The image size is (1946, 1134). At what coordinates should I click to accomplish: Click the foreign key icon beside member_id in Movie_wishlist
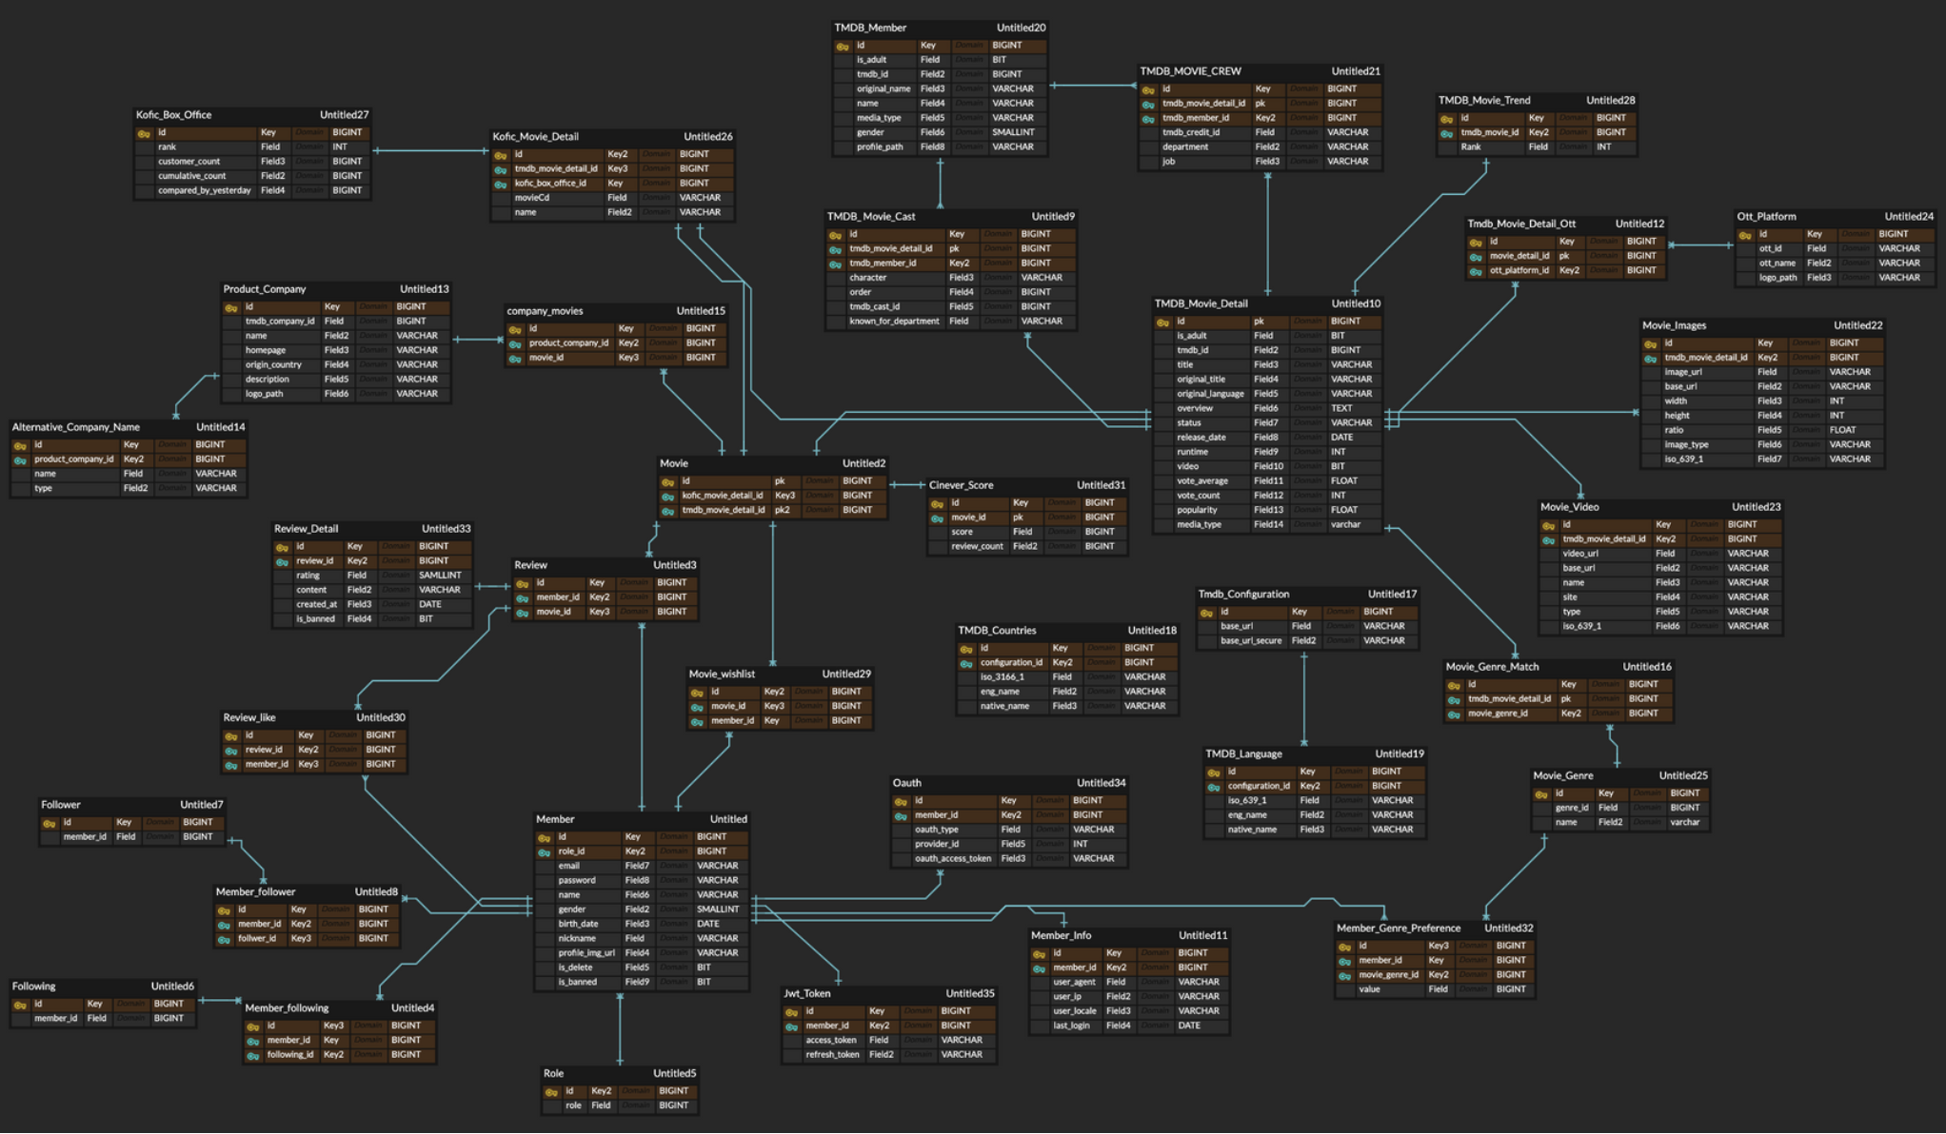(x=697, y=722)
